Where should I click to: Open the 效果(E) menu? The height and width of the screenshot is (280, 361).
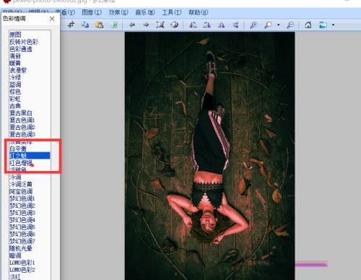click(x=118, y=12)
